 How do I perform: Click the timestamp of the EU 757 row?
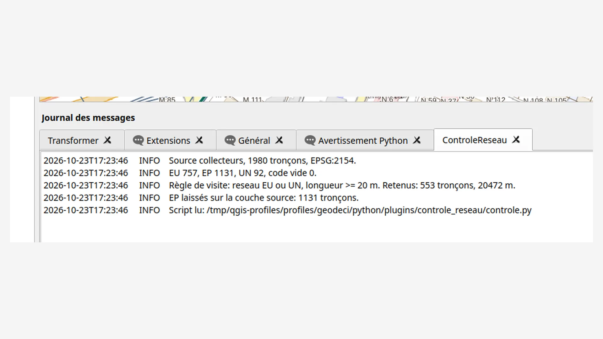coord(86,173)
